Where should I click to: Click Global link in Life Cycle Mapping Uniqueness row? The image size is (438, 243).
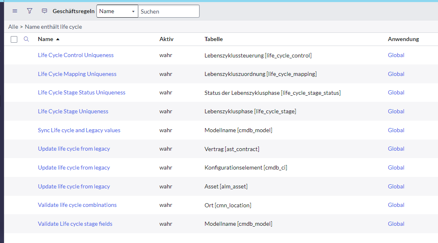(396, 74)
